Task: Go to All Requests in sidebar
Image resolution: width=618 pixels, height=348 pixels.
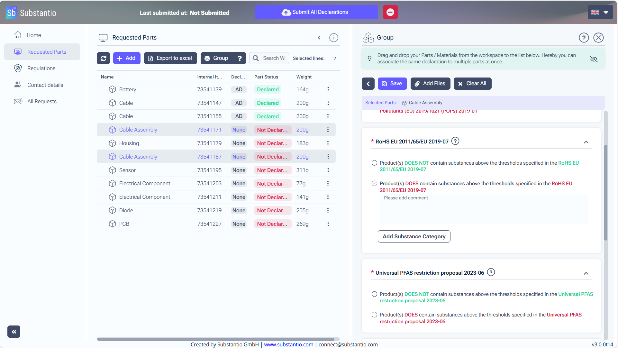Action: point(42,101)
